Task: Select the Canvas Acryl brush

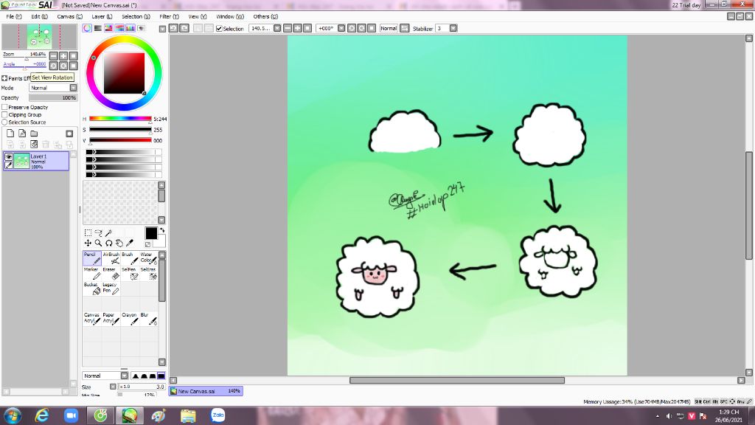Action: [x=91, y=318]
